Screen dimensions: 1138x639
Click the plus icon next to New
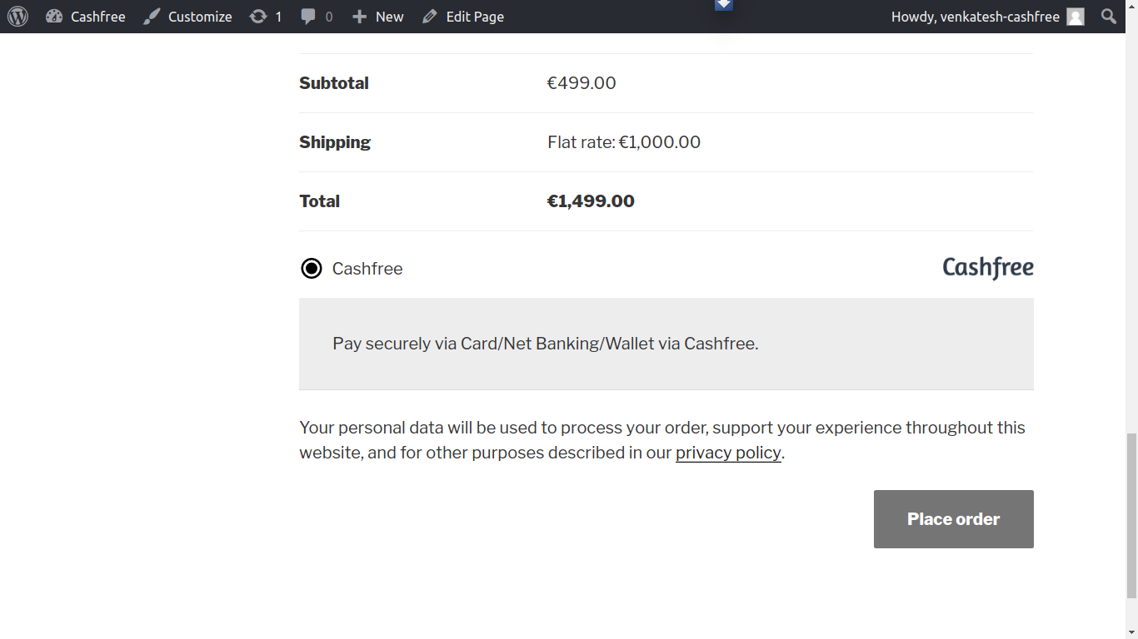click(x=359, y=17)
